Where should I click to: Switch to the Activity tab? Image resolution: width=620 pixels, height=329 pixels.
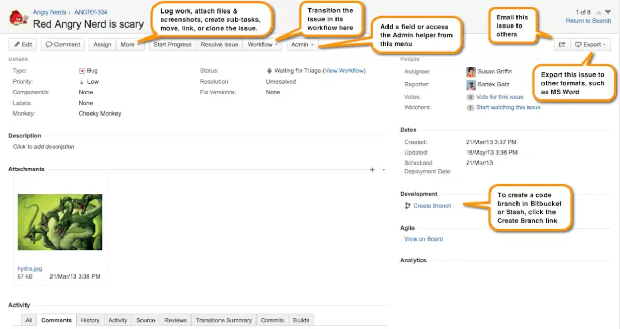(118, 320)
